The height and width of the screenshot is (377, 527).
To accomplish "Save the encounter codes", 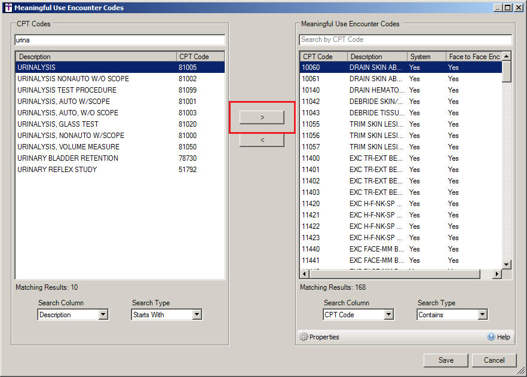I will point(446,360).
